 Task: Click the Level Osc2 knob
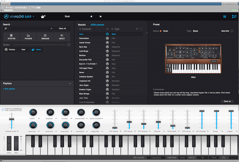coord(50,125)
